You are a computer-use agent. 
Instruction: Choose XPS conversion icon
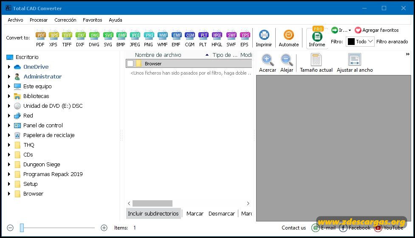coord(54,39)
